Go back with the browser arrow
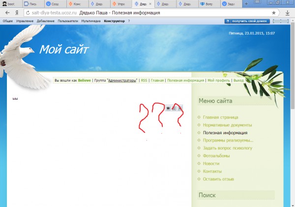Image resolution: width=295 pixels, height=207 pixels. [x=7, y=13]
